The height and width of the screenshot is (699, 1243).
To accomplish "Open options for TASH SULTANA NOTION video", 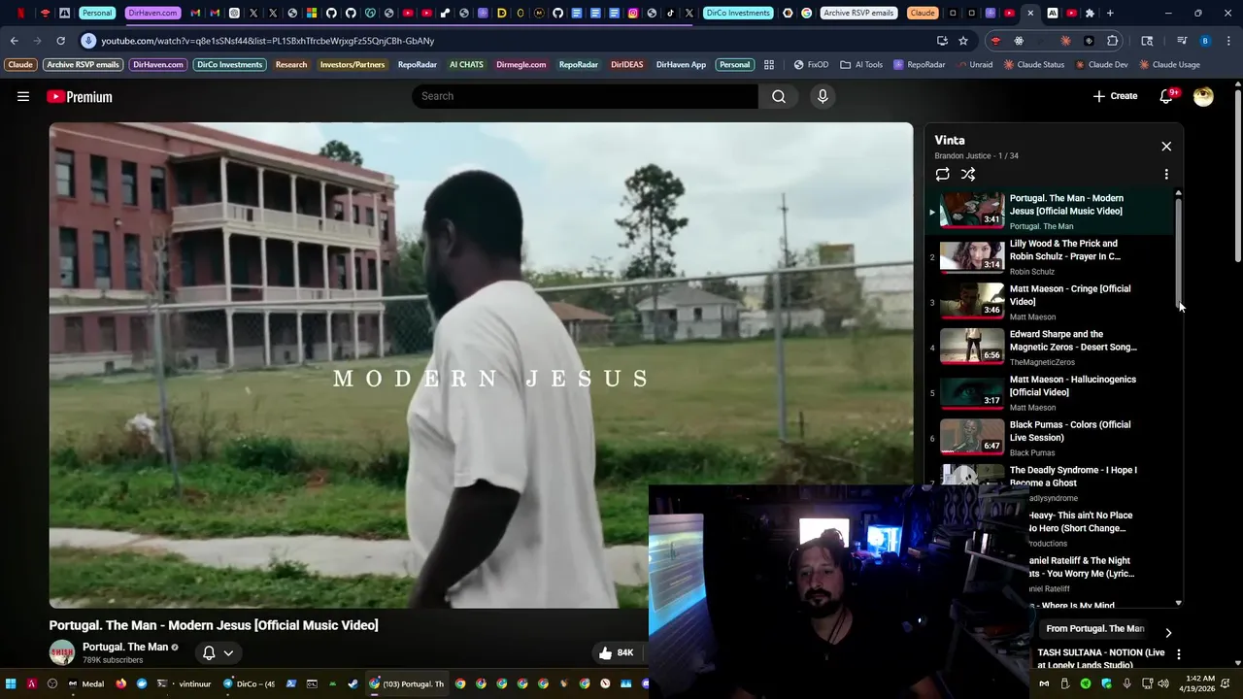I will click(x=1178, y=655).
